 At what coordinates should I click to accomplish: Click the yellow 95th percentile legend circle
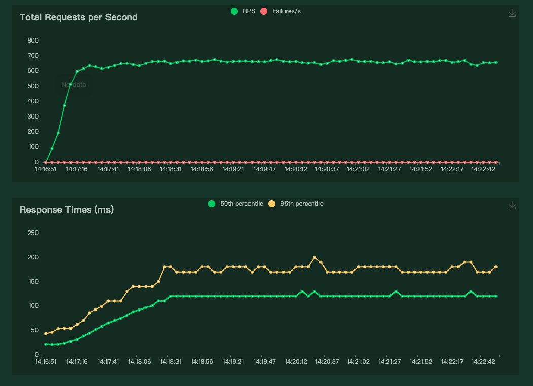pyautogui.click(x=272, y=204)
